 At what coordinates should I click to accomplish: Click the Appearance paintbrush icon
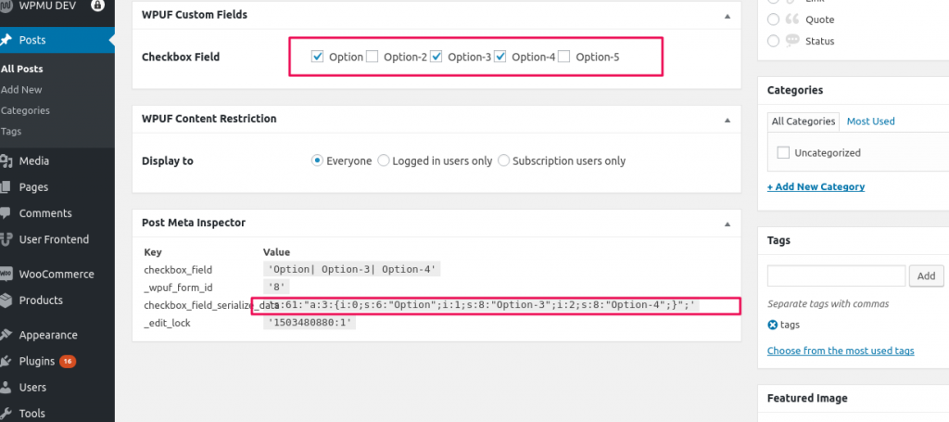6,335
